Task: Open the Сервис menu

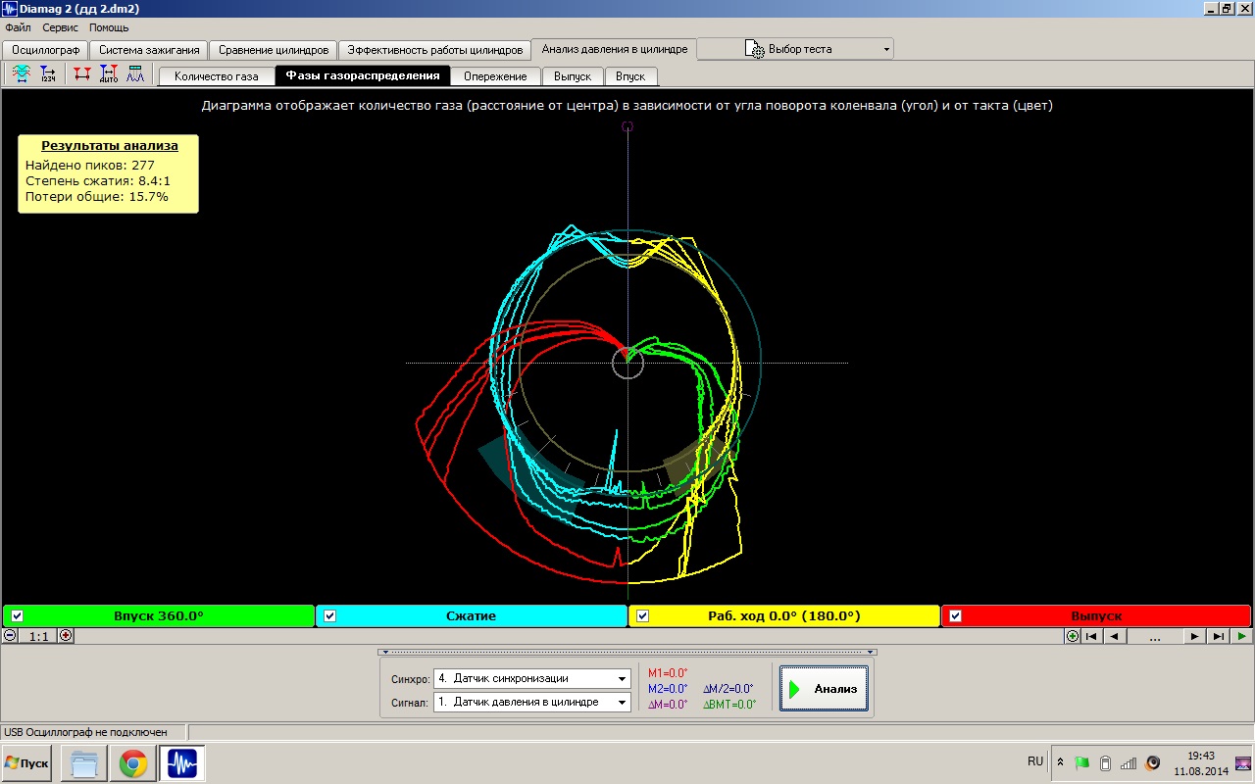Action: [x=60, y=27]
